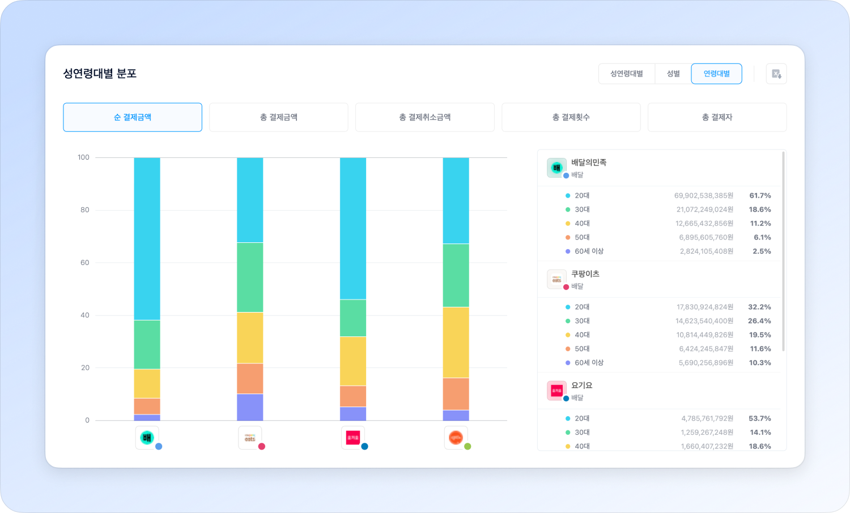Viewport: 850px width, 513px height.
Task: Select the 성별 view option
Action: 673,74
